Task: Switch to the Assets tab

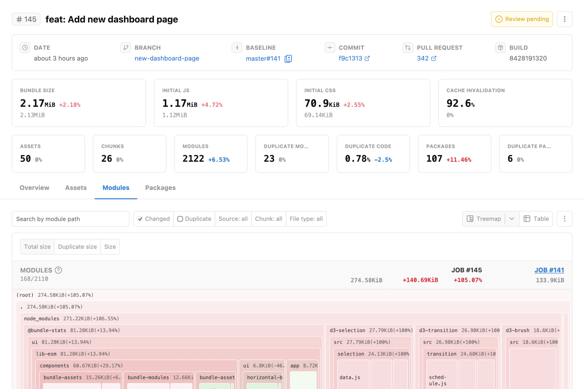Action: coord(76,188)
